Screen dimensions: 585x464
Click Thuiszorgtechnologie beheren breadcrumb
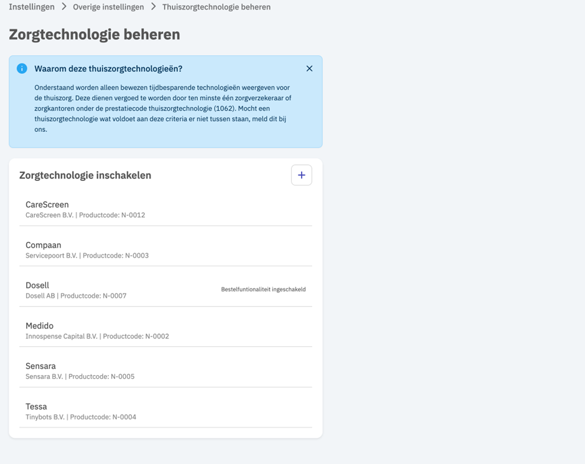tap(217, 7)
